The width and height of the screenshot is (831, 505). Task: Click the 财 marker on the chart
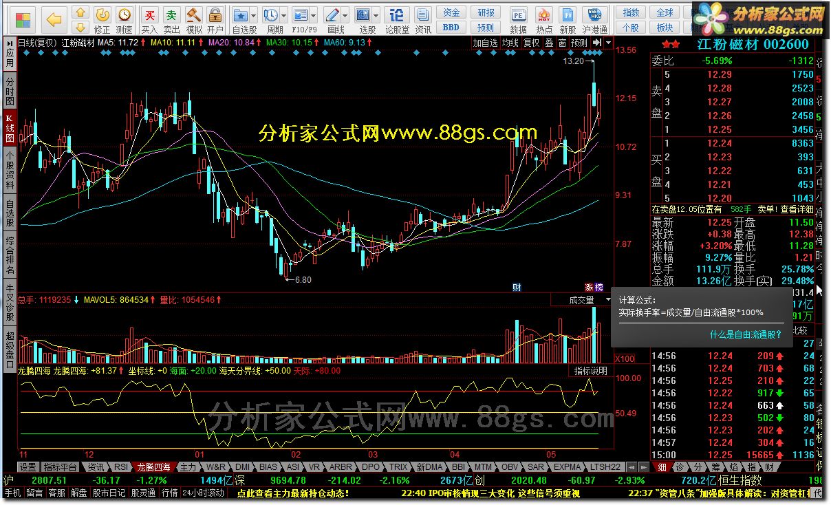pyautogui.click(x=517, y=287)
